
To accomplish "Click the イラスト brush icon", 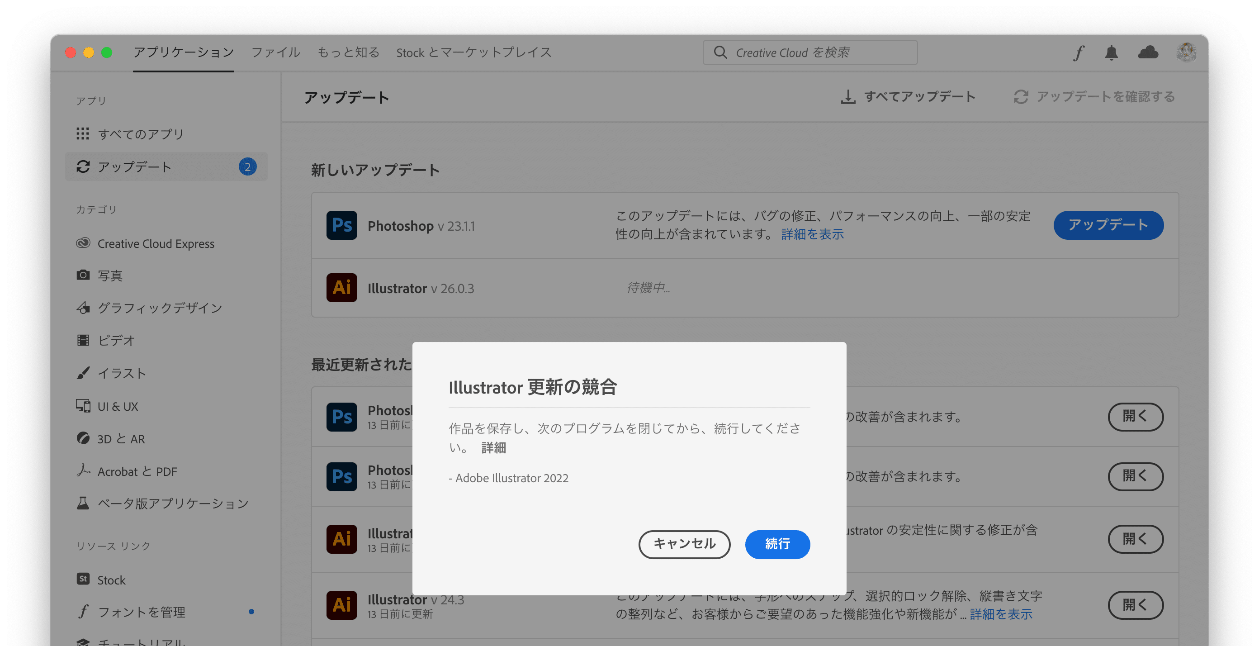I will pyautogui.click(x=83, y=373).
